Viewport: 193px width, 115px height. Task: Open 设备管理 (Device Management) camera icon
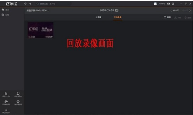[x=6, y=103]
